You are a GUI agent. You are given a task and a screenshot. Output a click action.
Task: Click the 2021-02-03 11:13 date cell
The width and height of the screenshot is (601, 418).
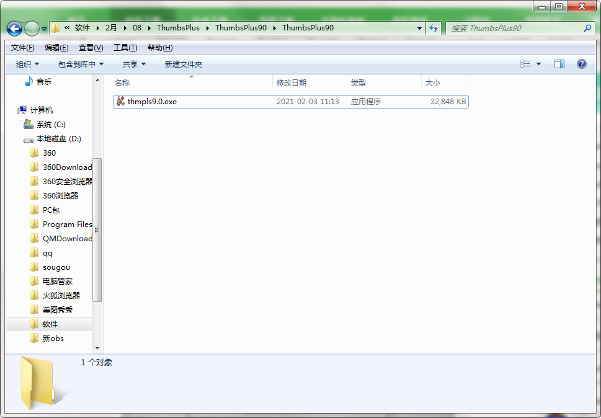(x=308, y=102)
